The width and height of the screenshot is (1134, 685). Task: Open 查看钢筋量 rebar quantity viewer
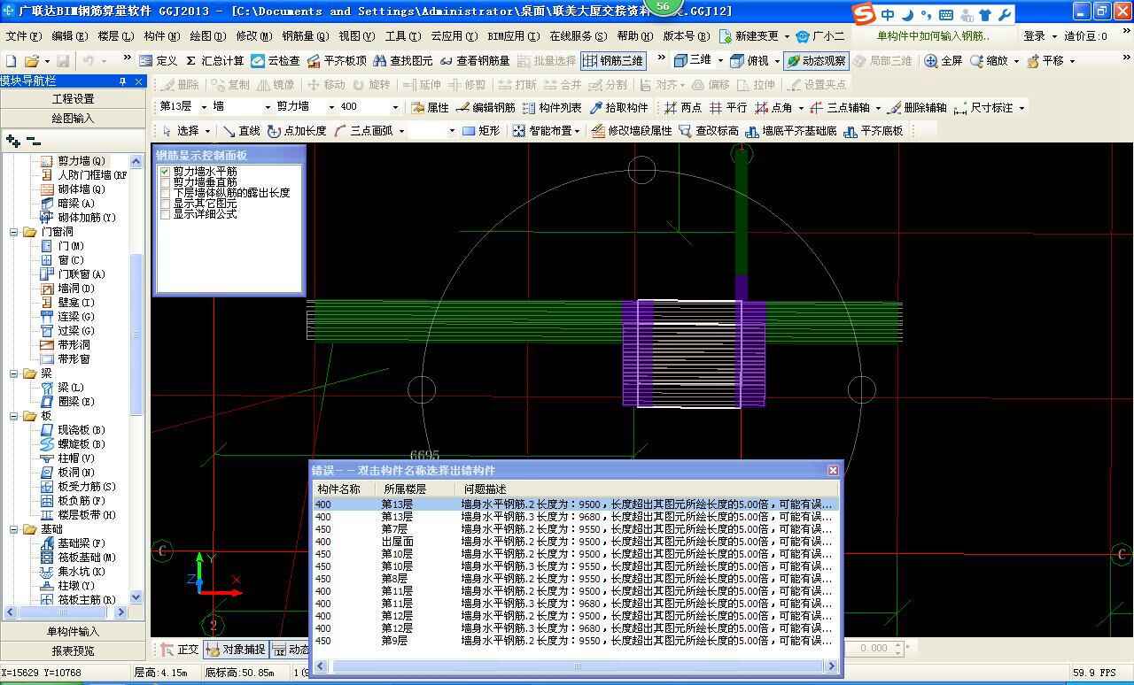(x=475, y=61)
